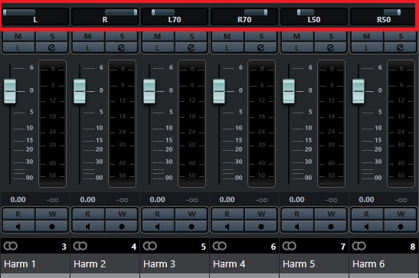Toggle Listen (L) on Harm 6
419x278 pixels.
pyautogui.click(x=367, y=47)
